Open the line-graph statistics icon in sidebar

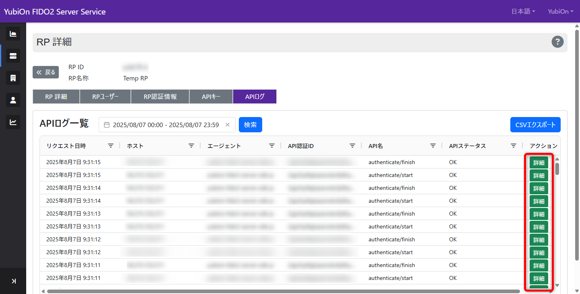[13, 122]
